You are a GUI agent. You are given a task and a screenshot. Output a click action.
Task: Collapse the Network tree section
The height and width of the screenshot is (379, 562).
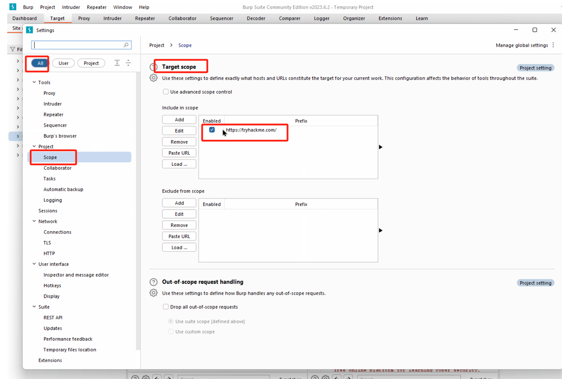tap(34, 221)
